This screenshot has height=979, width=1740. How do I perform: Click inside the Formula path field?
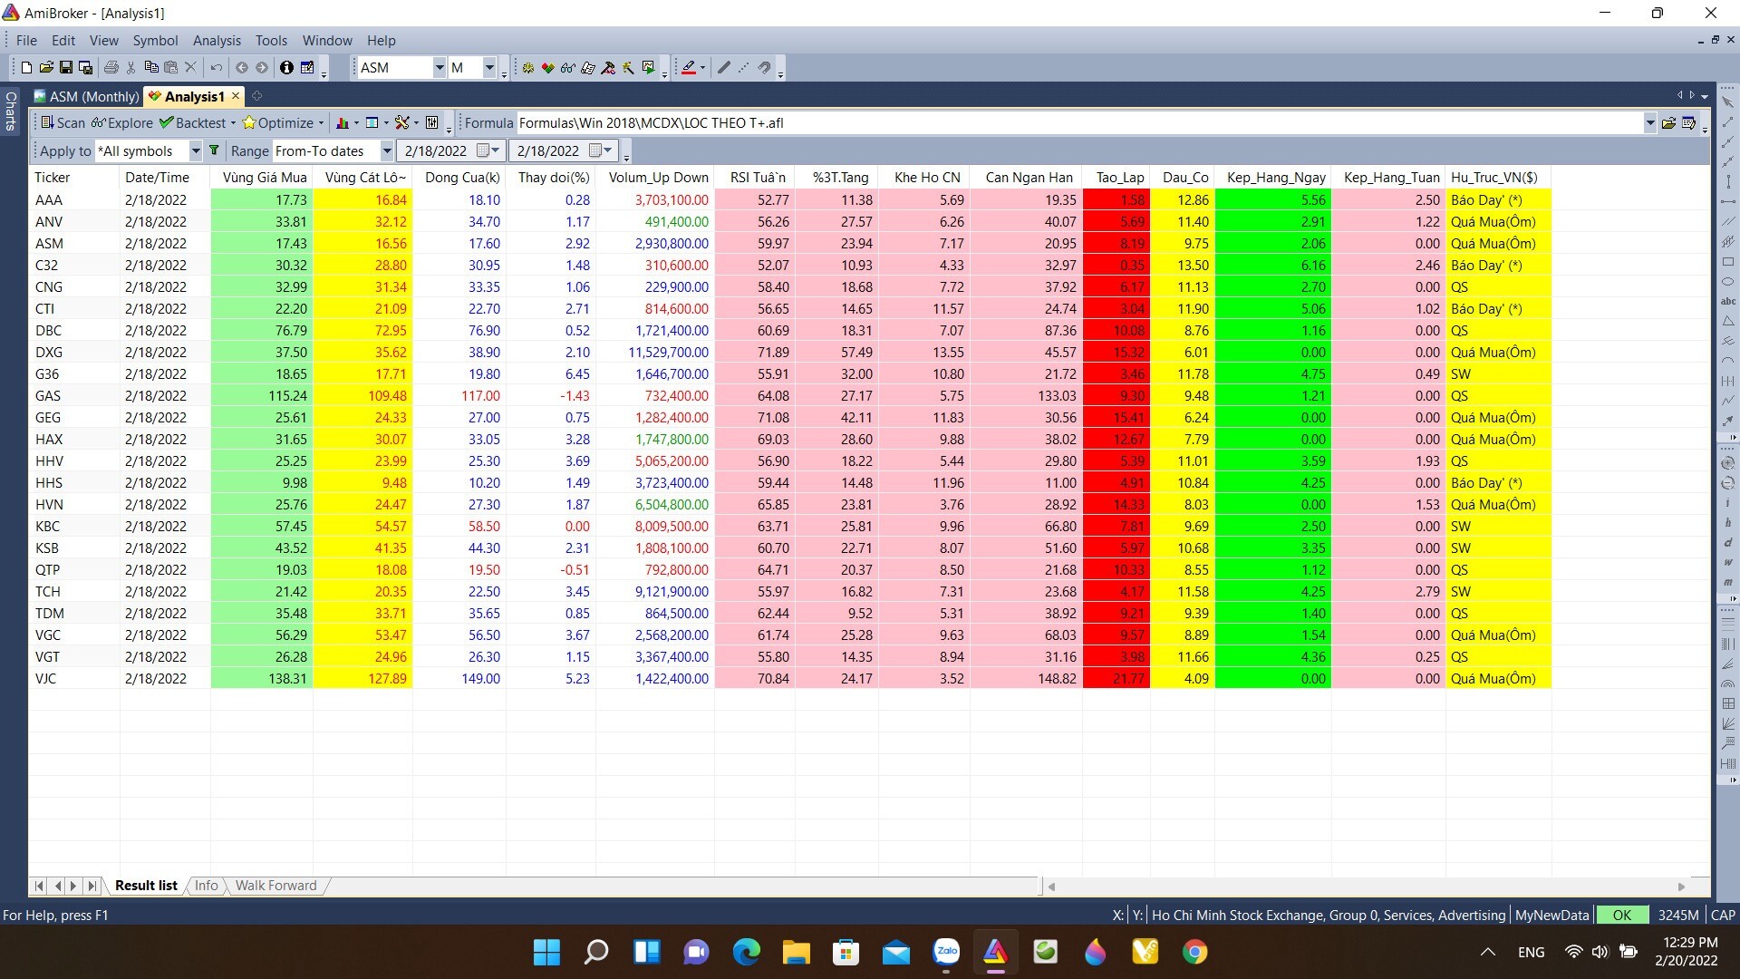(x=1078, y=123)
